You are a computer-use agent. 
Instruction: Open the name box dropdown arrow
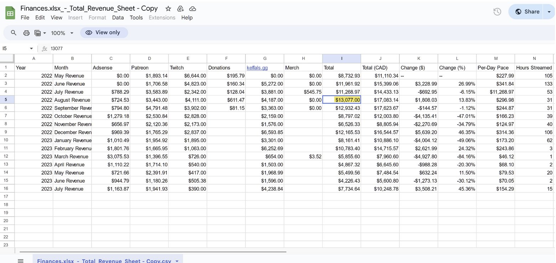(x=31, y=49)
